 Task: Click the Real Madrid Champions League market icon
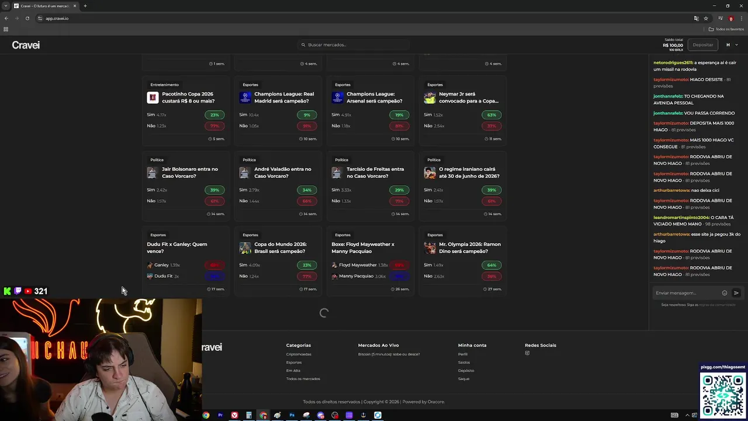pyautogui.click(x=245, y=98)
